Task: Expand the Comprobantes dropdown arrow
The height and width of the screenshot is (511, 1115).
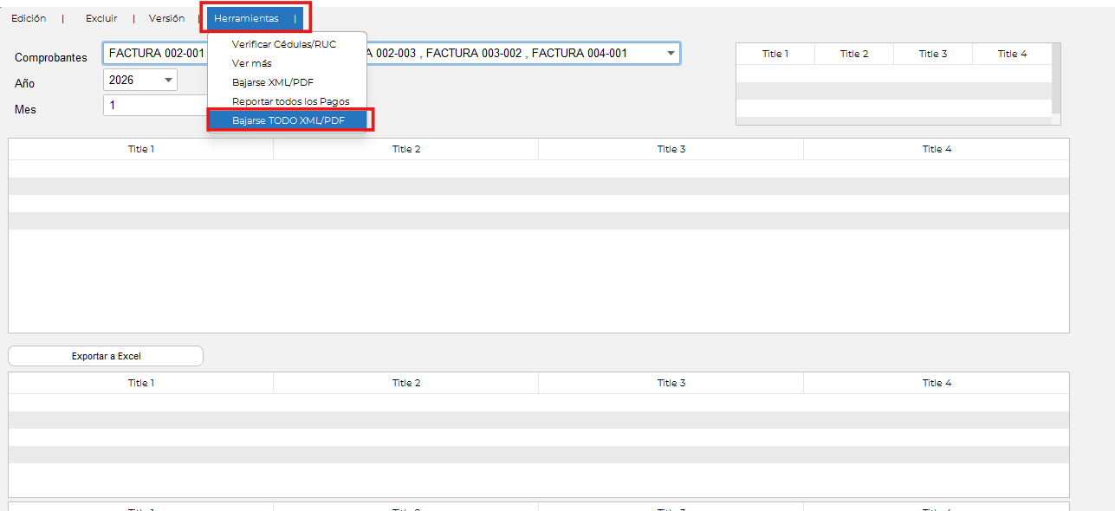Action: [671, 54]
